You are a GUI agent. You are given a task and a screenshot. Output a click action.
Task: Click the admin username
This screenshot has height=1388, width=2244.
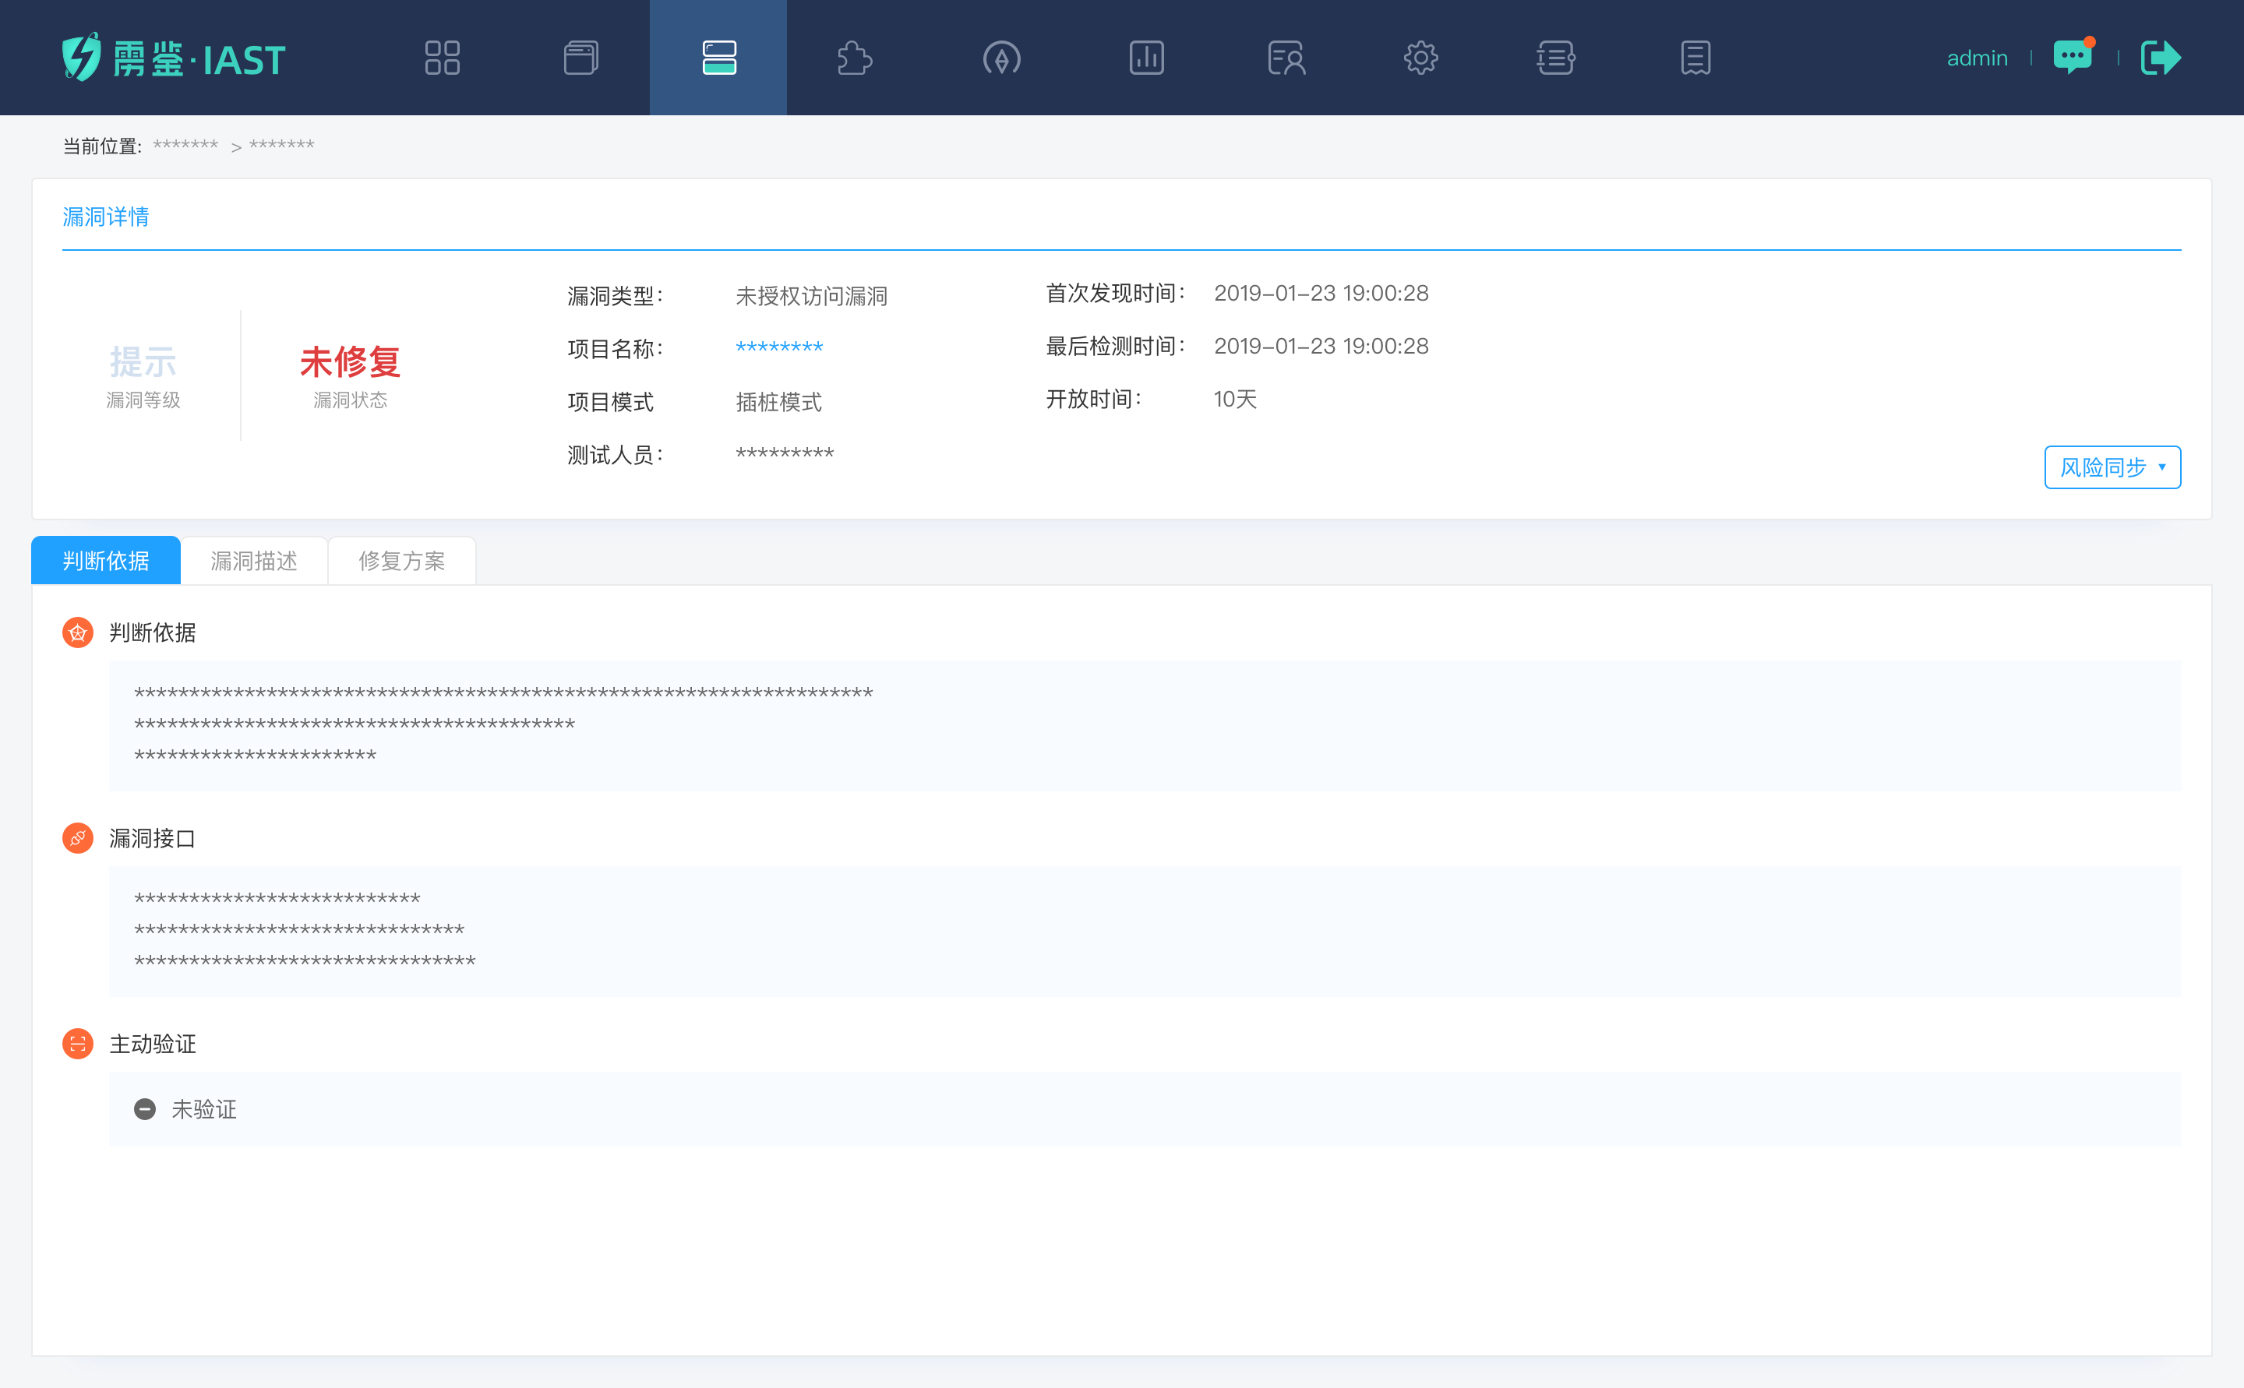pyautogui.click(x=1977, y=58)
